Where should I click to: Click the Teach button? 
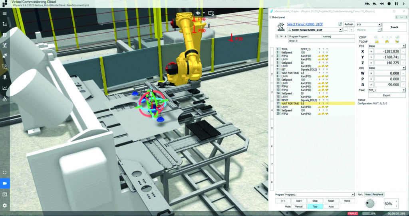394,27
